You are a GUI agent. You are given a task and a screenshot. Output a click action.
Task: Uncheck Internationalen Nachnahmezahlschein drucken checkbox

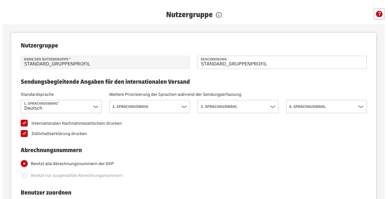click(24, 123)
